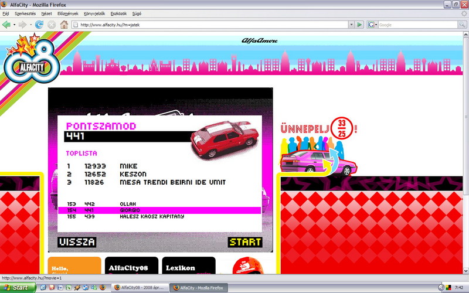
Task: Open the Fájl menu
Action: coord(6,13)
